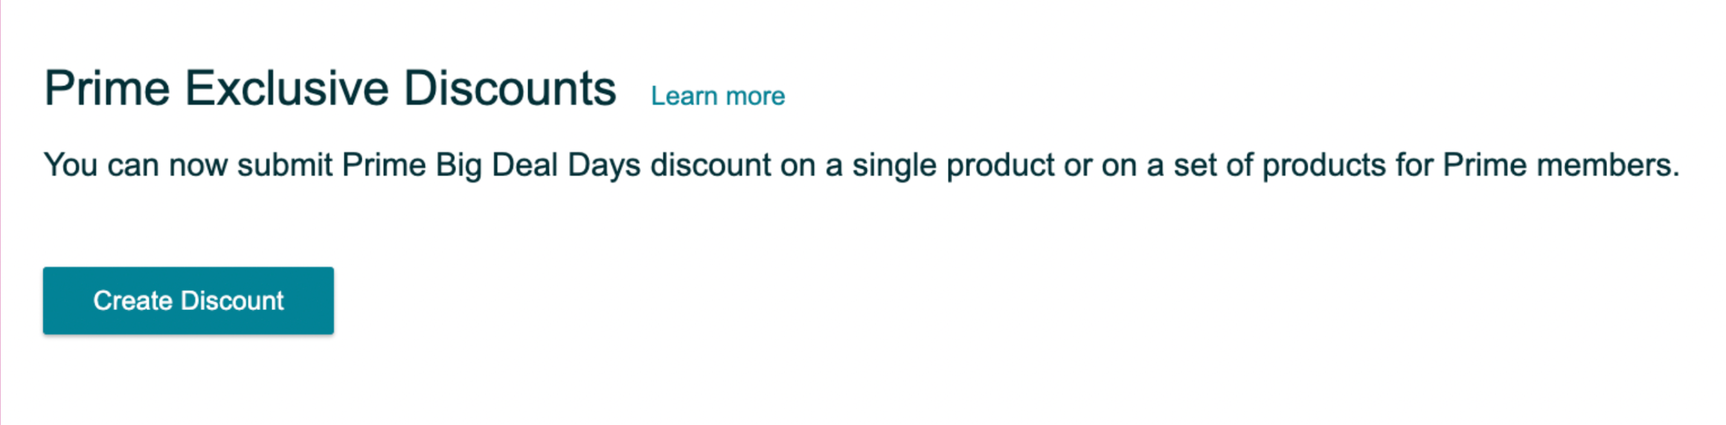Click the Create Discount button
Image resolution: width=1726 pixels, height=425 pixels.
(x=188, y=300)
